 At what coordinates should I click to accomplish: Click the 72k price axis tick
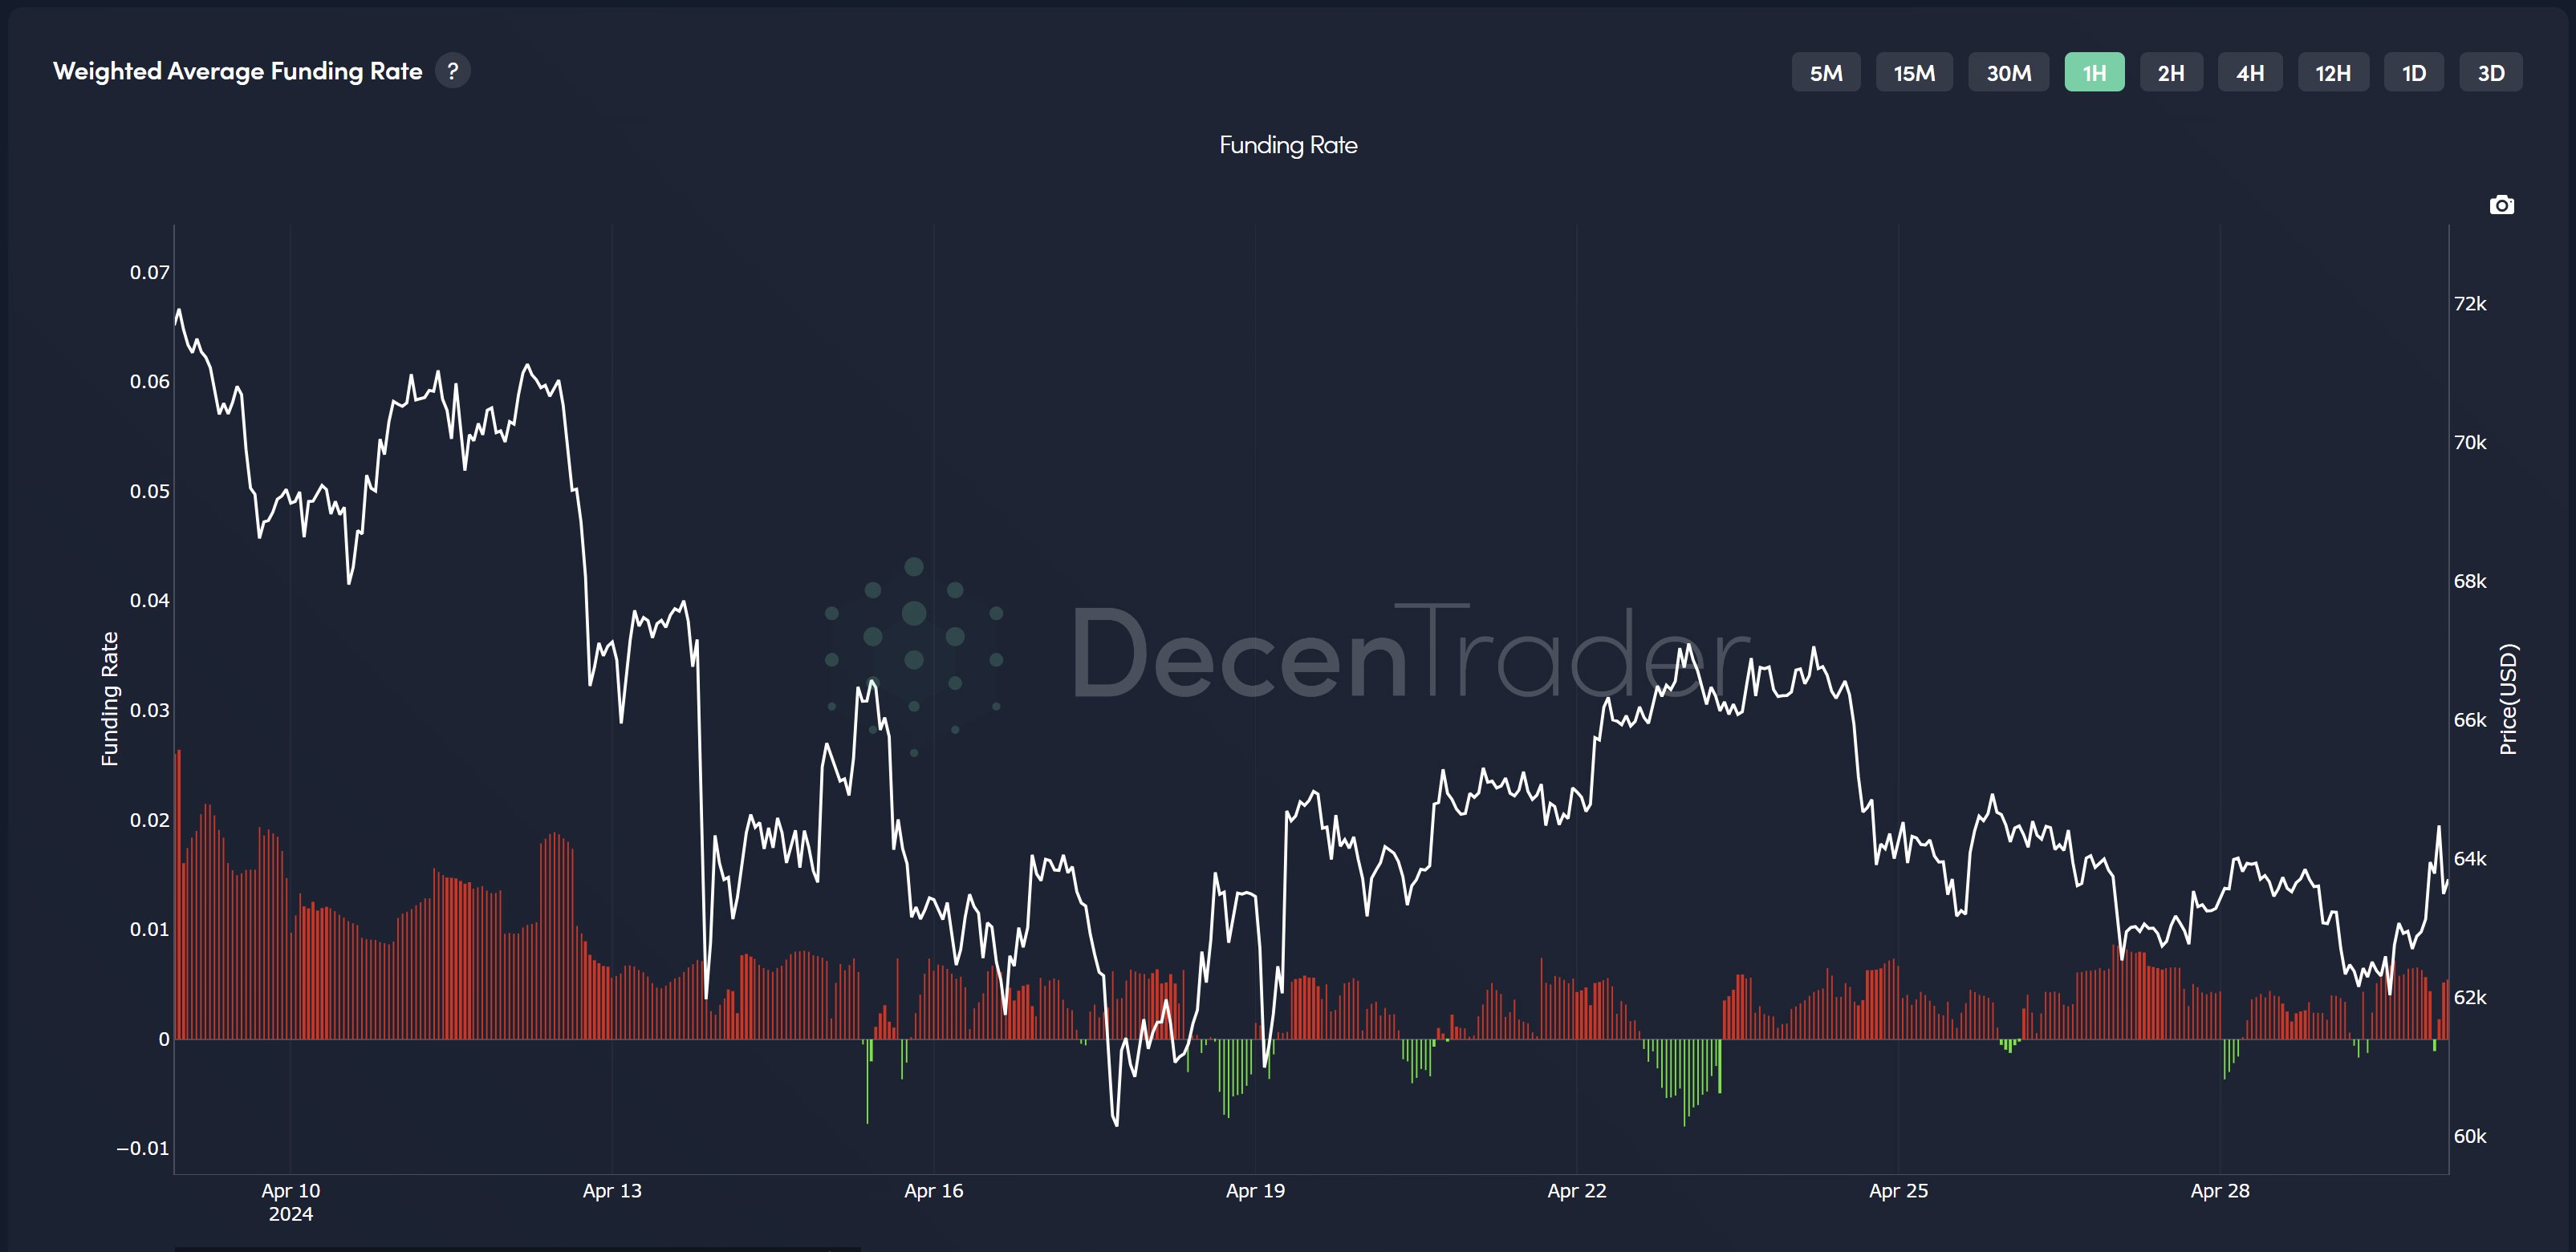[x=2470, y=304]
